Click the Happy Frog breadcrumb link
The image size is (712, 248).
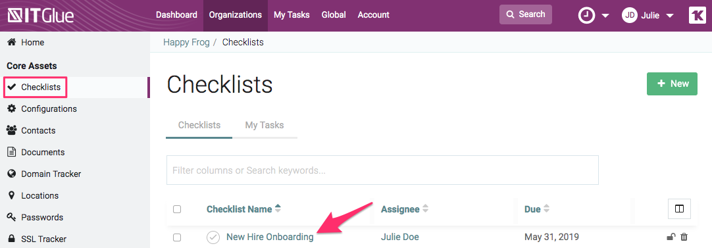186,42
